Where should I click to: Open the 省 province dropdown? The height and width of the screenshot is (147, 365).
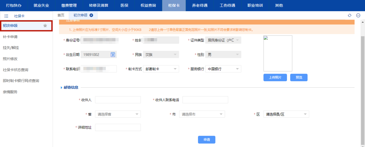click(118, 114)
